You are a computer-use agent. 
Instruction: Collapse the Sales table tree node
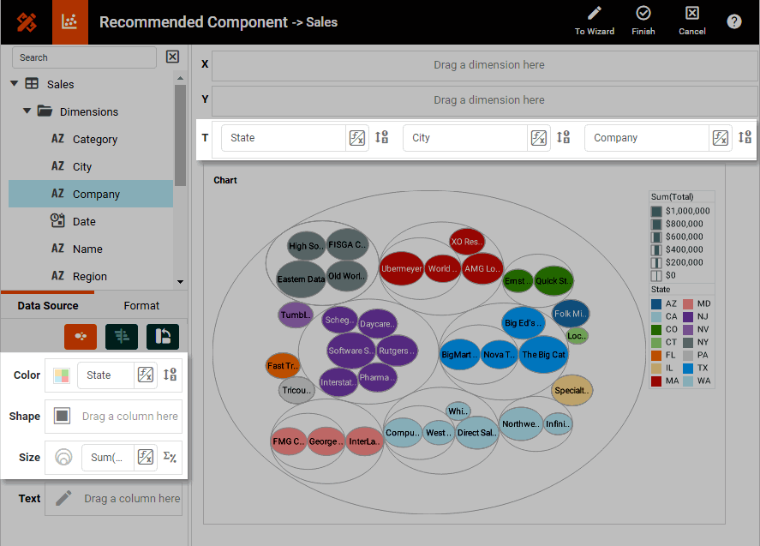(14, 84)
